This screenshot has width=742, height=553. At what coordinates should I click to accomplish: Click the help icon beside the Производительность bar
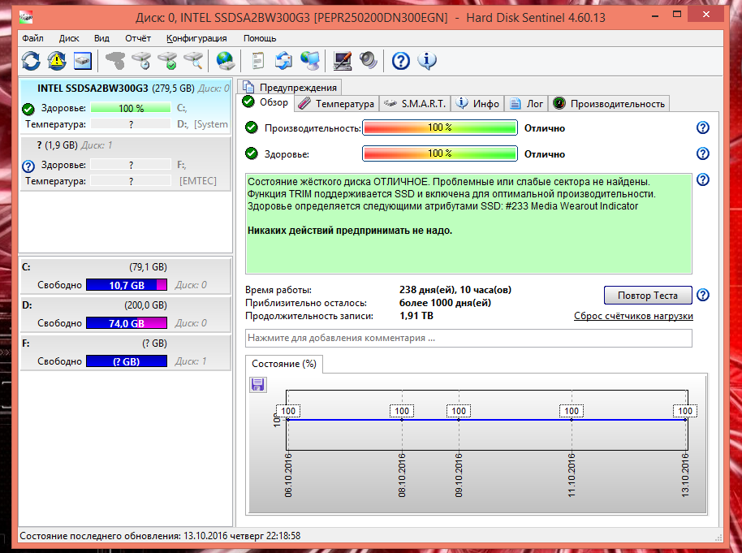(703, 127)
